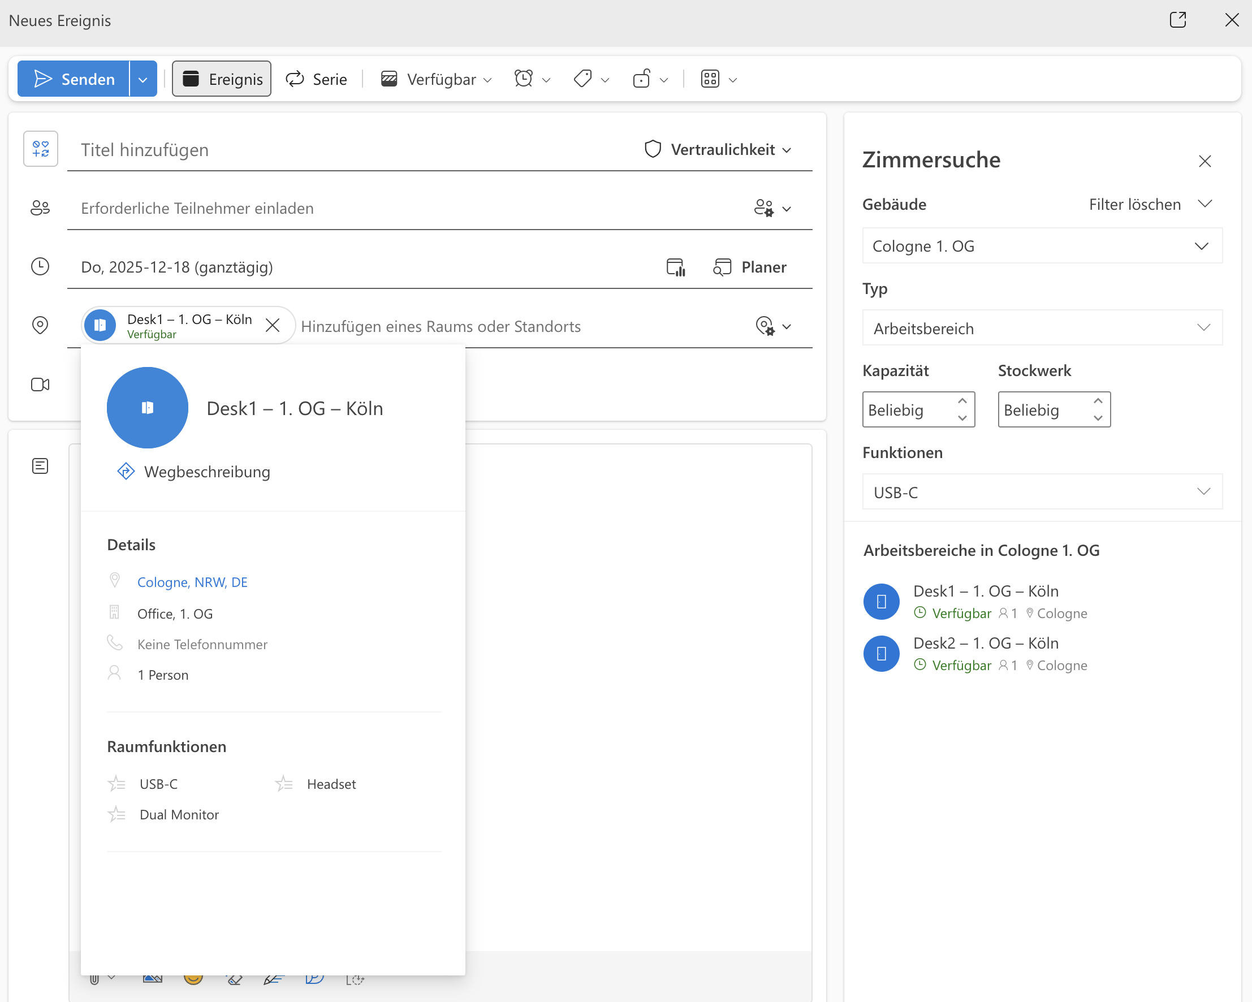This screenshot has height=1002, width=1252.
Task: Click the Cologne, NRW, DE link
Action: click(x=192, y=582)
